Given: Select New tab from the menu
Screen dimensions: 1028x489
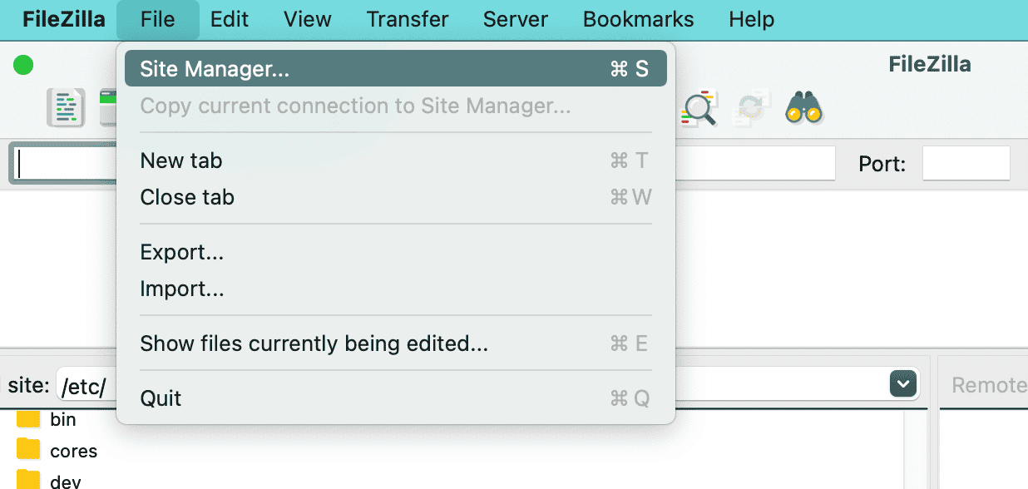Looking at the screenshot, I should click(x=180, y=160).
